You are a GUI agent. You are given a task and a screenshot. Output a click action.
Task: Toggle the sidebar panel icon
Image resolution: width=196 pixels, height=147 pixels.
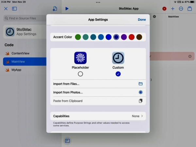pos(14,8)
